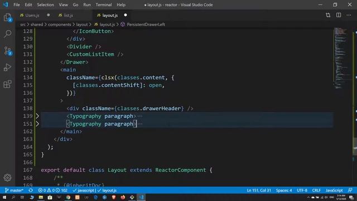Open the Help menu

[x=121, y=4]
